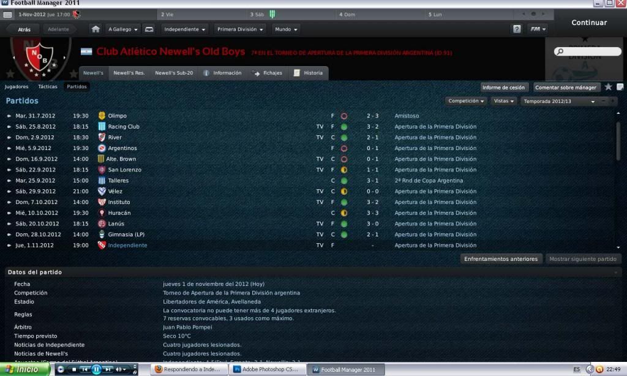Click the Atrás back button

(x=24, y=29)
